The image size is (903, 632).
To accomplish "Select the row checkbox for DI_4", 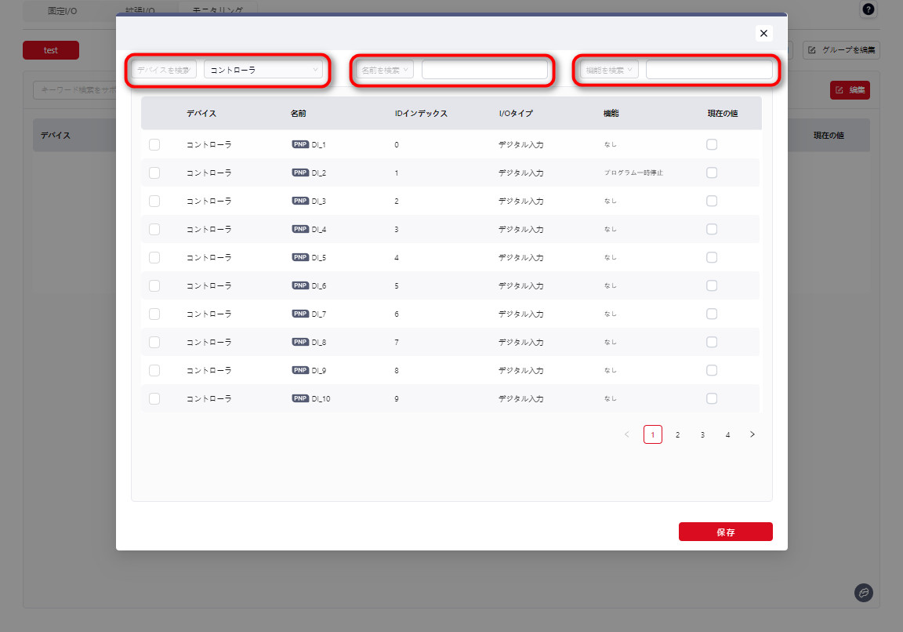I will pos(154,229).
